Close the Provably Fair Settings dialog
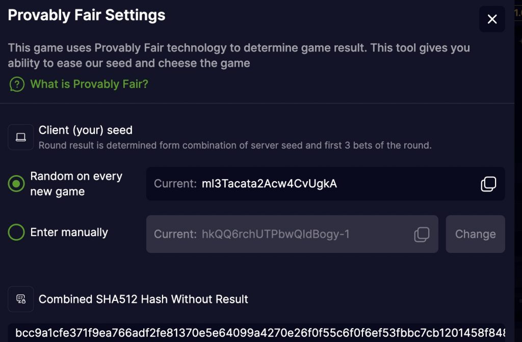 point(492,19)
